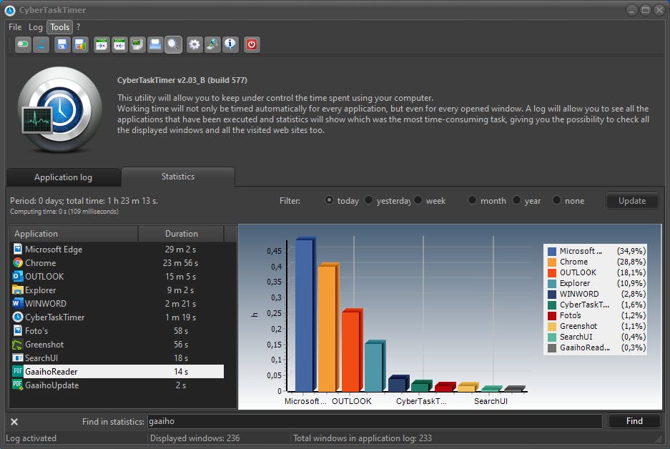Select the GaaihoReader row
The height and width of the screenshot is (449, 670).
point(117,371)
